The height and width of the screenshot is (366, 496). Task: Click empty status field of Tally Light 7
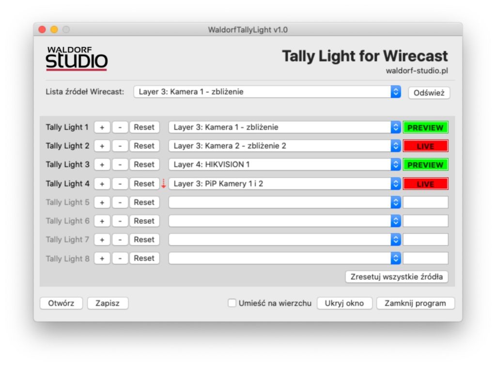(x=425, y=240)
